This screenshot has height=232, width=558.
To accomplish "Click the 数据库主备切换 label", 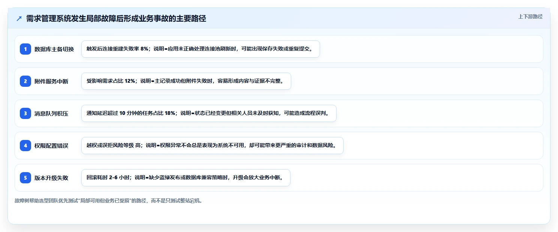I will 54,49.
